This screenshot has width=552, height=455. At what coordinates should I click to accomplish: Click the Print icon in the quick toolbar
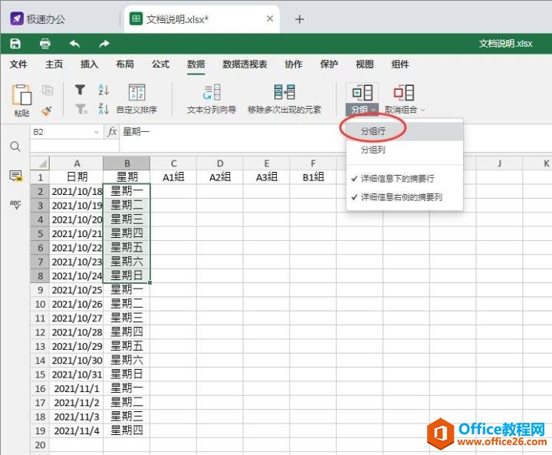click(44, 44)
